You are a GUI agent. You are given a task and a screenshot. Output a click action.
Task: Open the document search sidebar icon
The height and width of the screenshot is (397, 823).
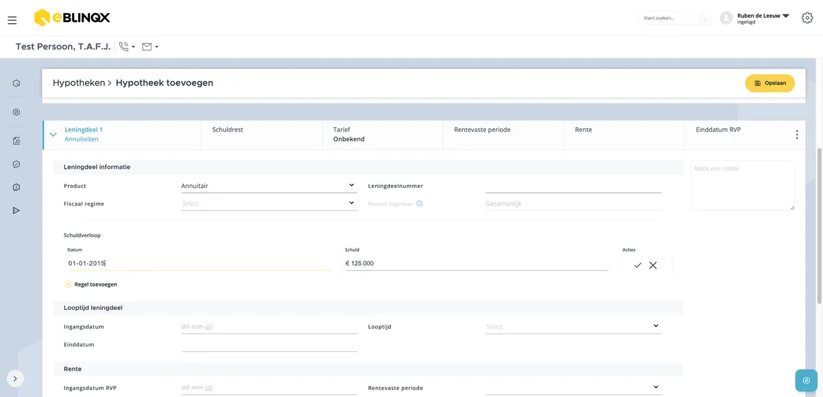[16, 141]
